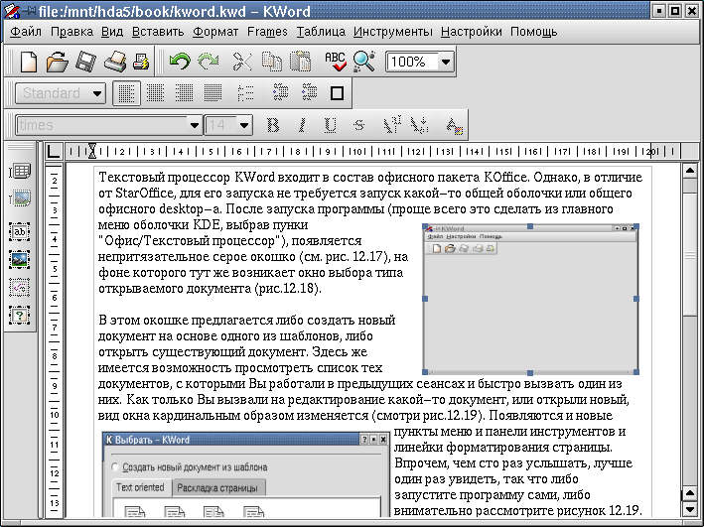Image resolution: width=704 pixels, height=527 pixels.
Task: Click the New document icon
Action: 29,62
